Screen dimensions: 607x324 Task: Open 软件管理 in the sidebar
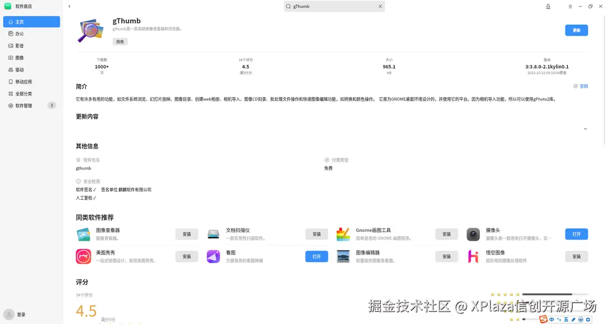pos(32,105)
